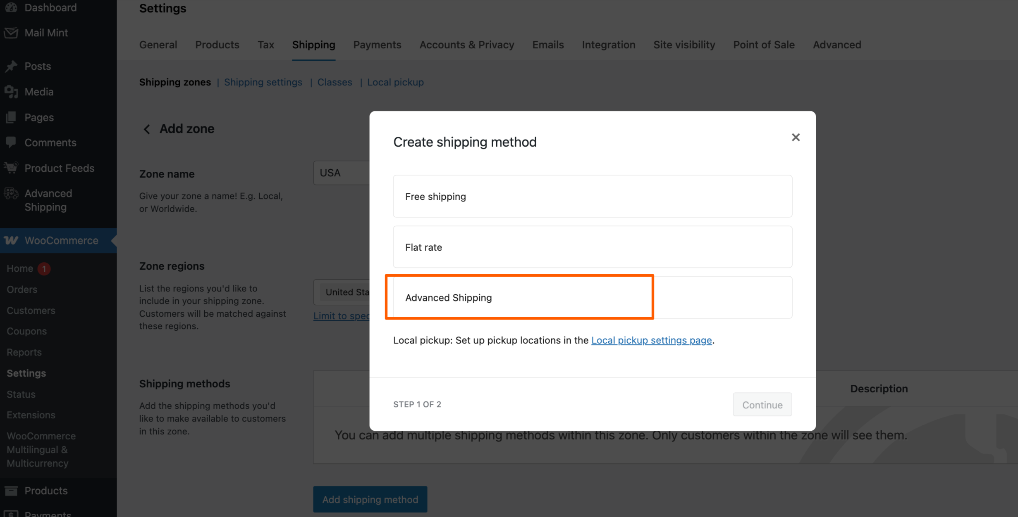Open Media in the sidebar
Image resolution: width=1018 pixels, height=517 pixels.
[39, 92]
